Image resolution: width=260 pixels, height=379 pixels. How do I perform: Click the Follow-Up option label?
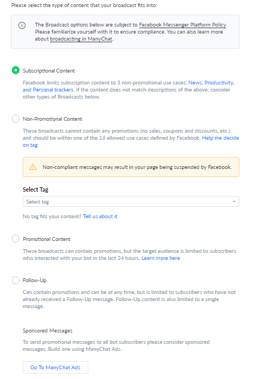tap(35, 280)
